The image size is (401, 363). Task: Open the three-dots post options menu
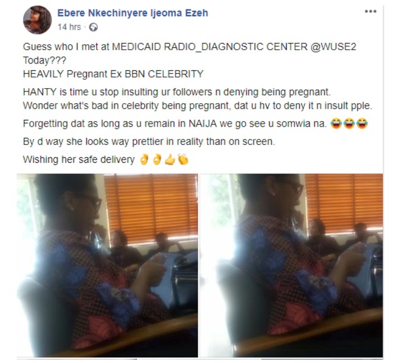pos(370,12)
